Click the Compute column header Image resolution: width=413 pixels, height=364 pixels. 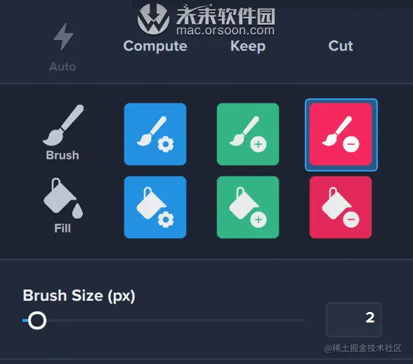pyautogui.click(x=155, y=46)
